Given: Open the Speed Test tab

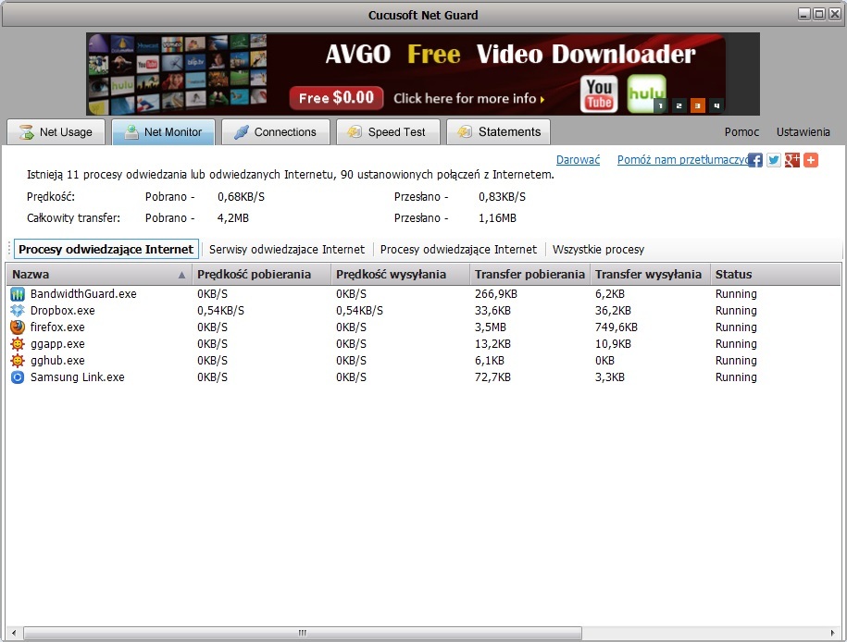Looking at the screenshot, I should pos(388,131).
